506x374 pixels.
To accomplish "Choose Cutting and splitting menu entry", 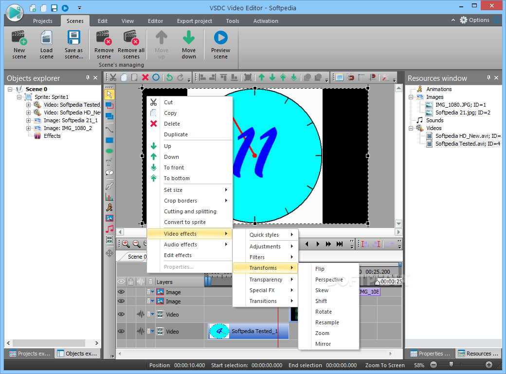I will [x=190, y=211].
